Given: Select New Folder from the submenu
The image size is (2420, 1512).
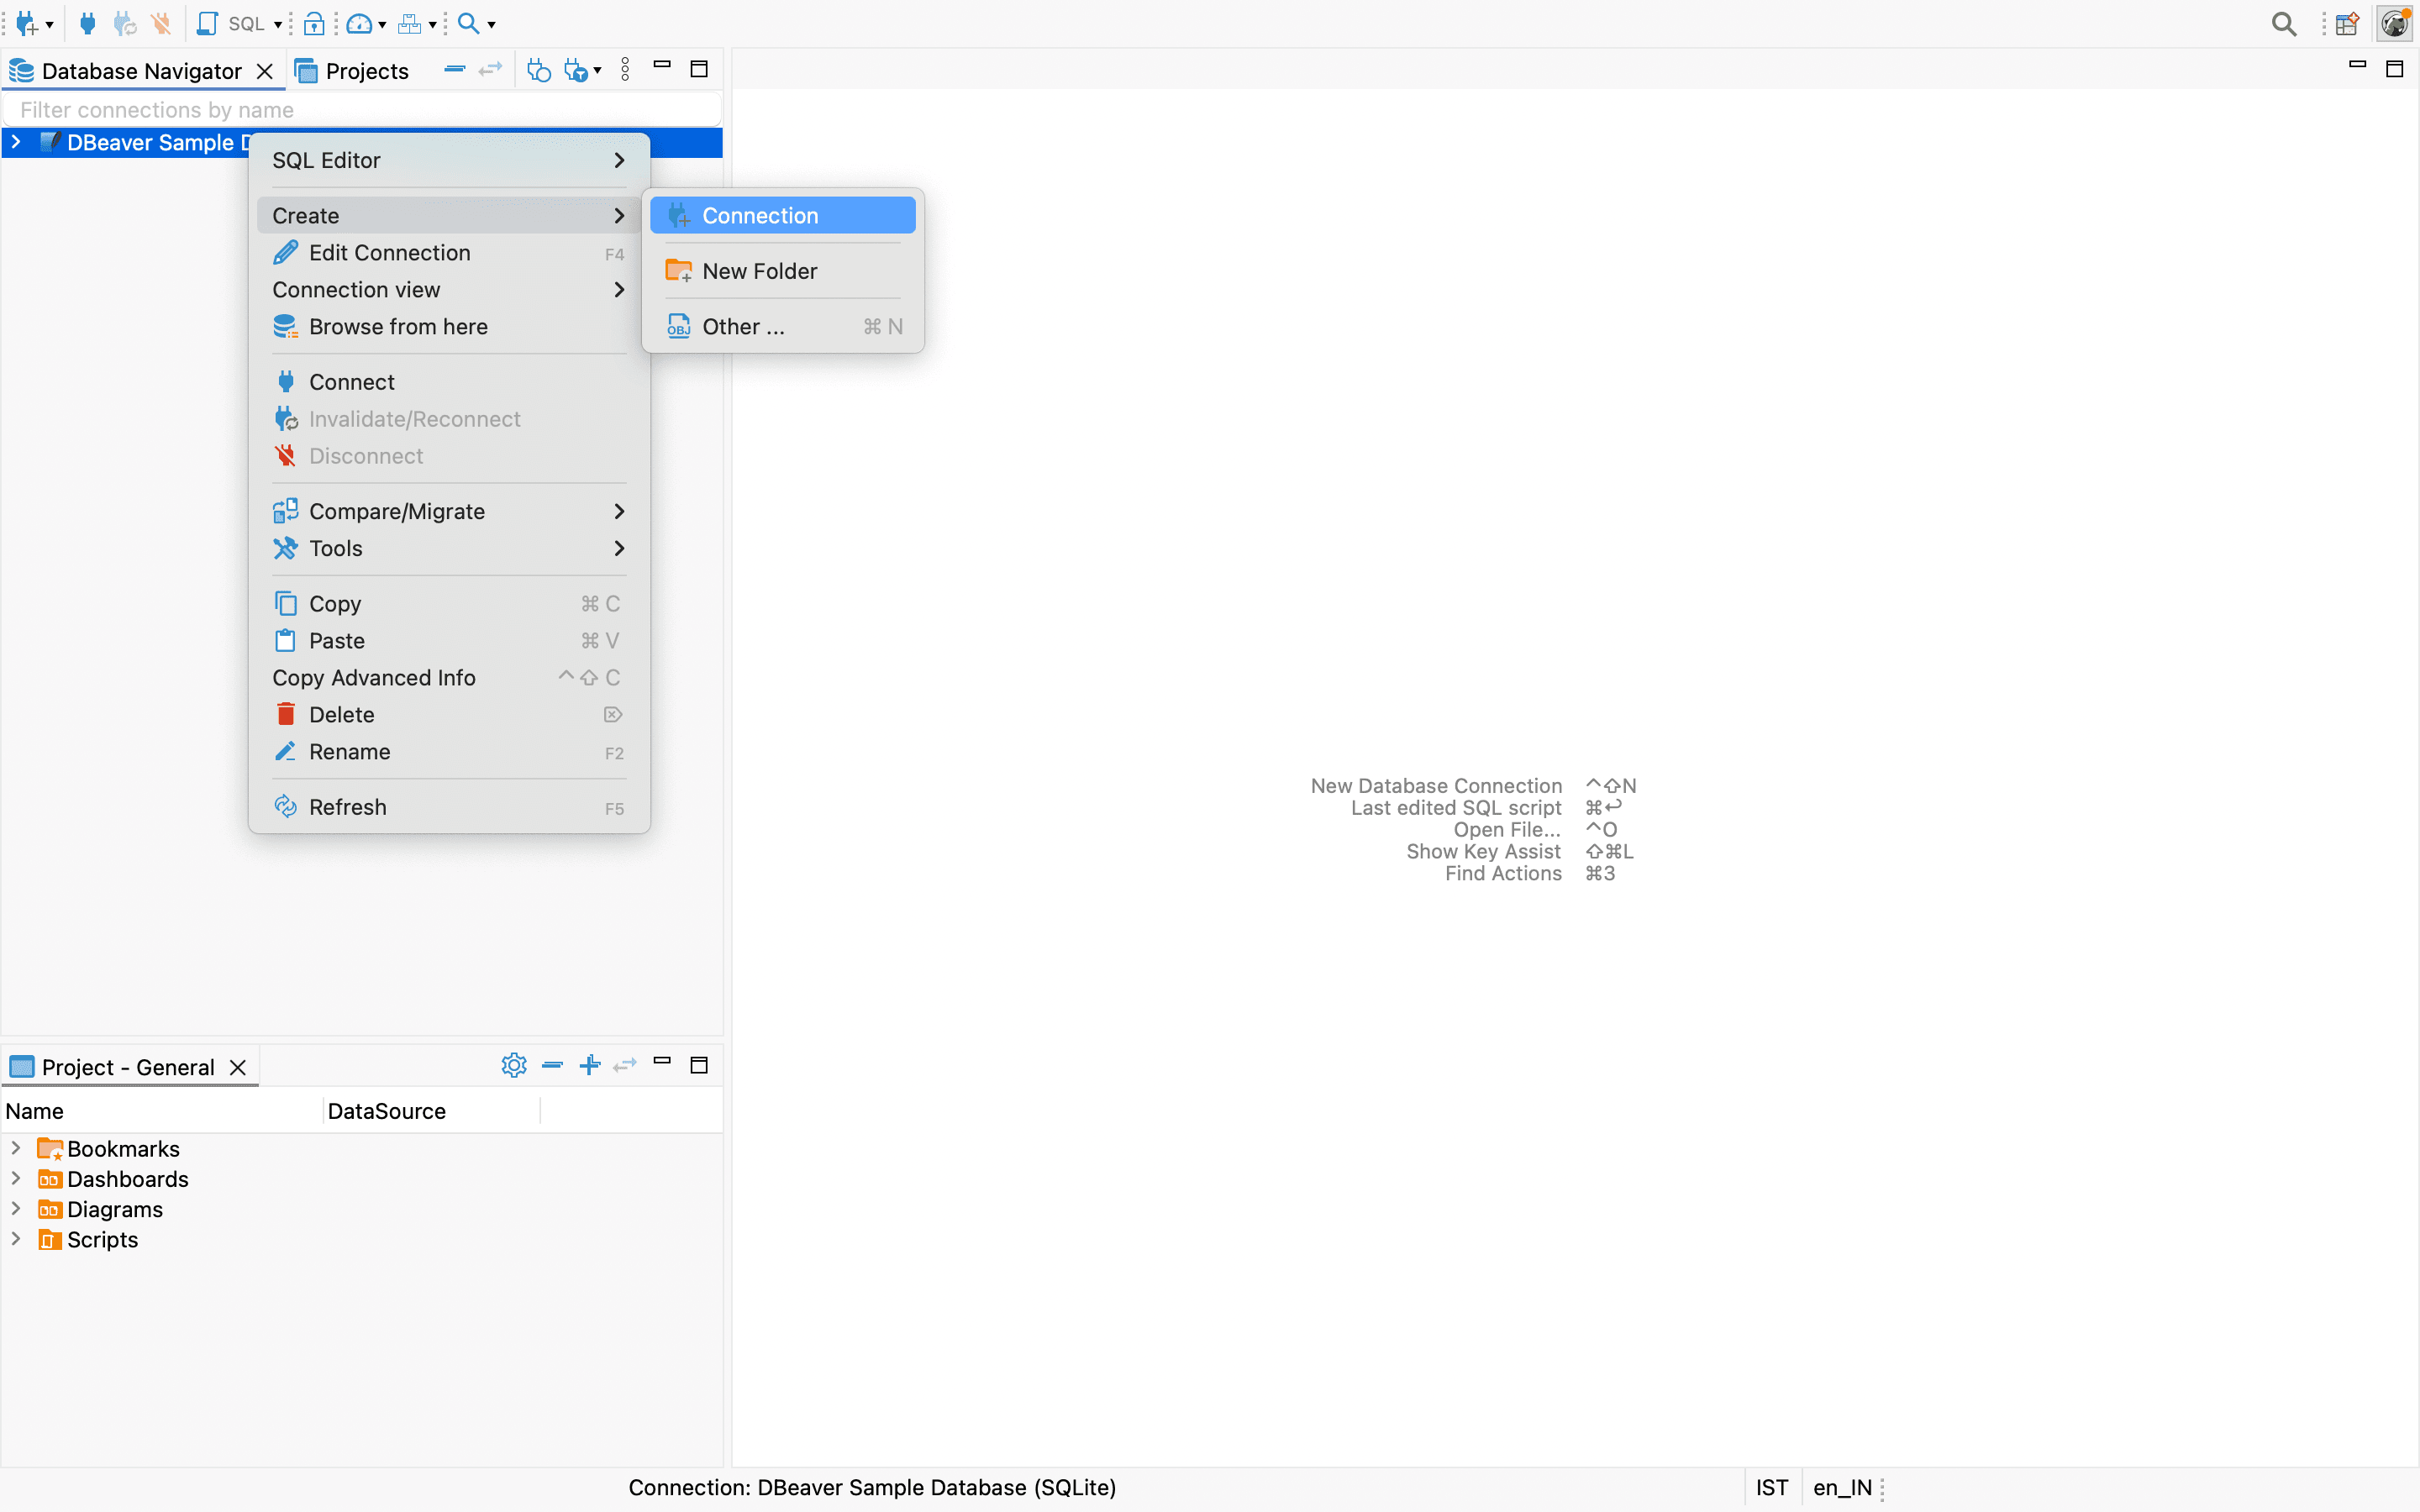Looking at the screenshot, I should point(759,271).
